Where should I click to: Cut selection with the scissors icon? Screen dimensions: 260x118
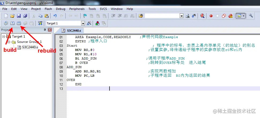[x=34, y=16]
